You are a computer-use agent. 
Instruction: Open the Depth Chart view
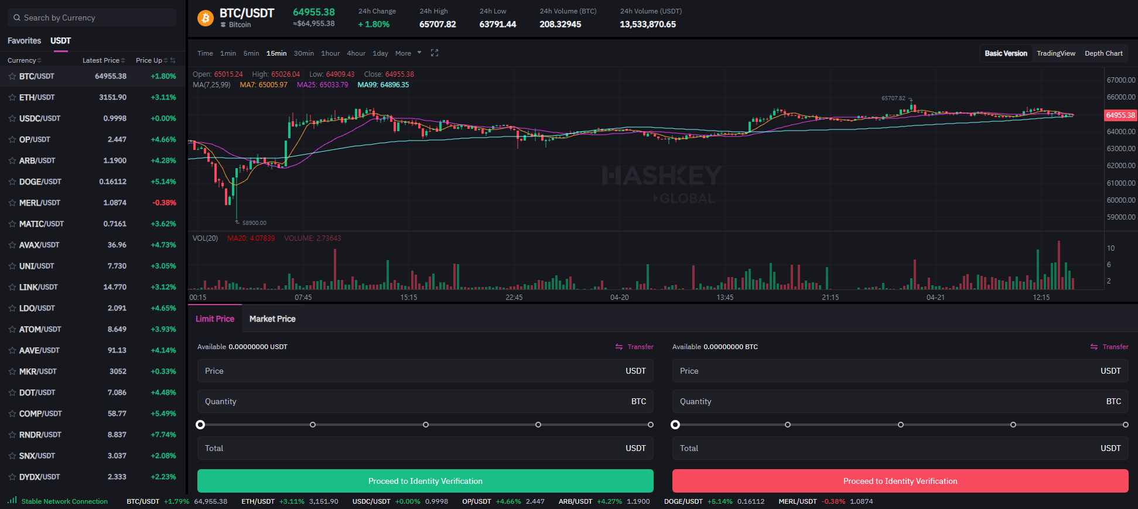[1103, 53]
